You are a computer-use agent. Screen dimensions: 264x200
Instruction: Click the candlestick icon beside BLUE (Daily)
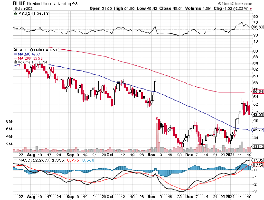coord(15,50)
